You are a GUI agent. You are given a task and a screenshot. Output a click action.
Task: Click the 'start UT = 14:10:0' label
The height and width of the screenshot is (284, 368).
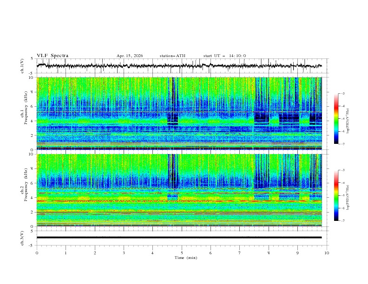pyautogui.click(x=224, y=56)
